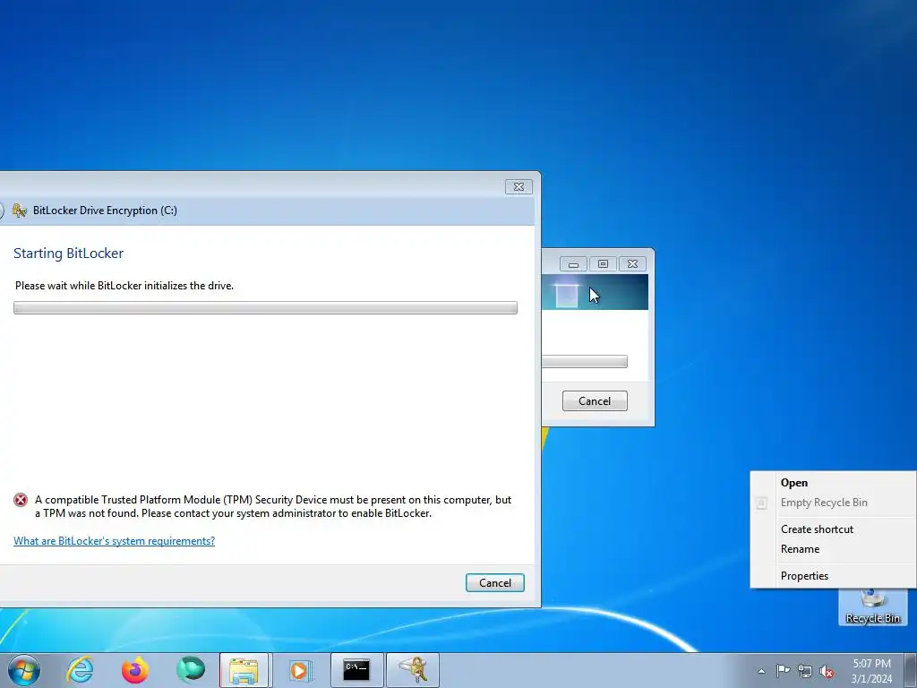Click the muted volume tray icon
This screenshot has height=688, width=917.
[827, 671]
